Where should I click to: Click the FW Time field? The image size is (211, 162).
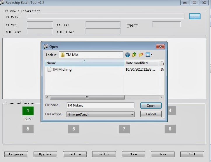(103, 25)
